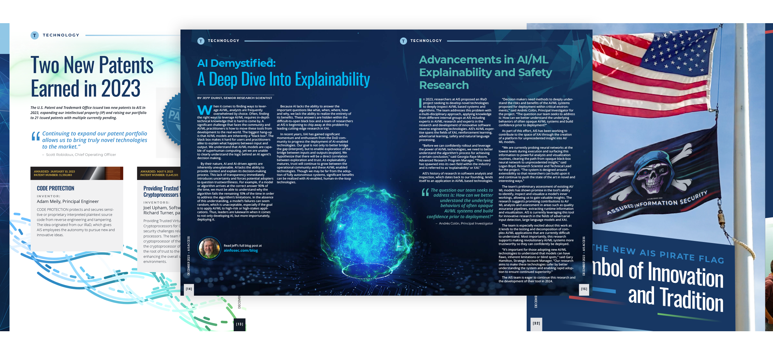The height and width of the screenshot is (347, 773).
Task: Click the vertical 'DECEMBER 2023 • AIS ACCESS' text on page 14
Action: 189,256
